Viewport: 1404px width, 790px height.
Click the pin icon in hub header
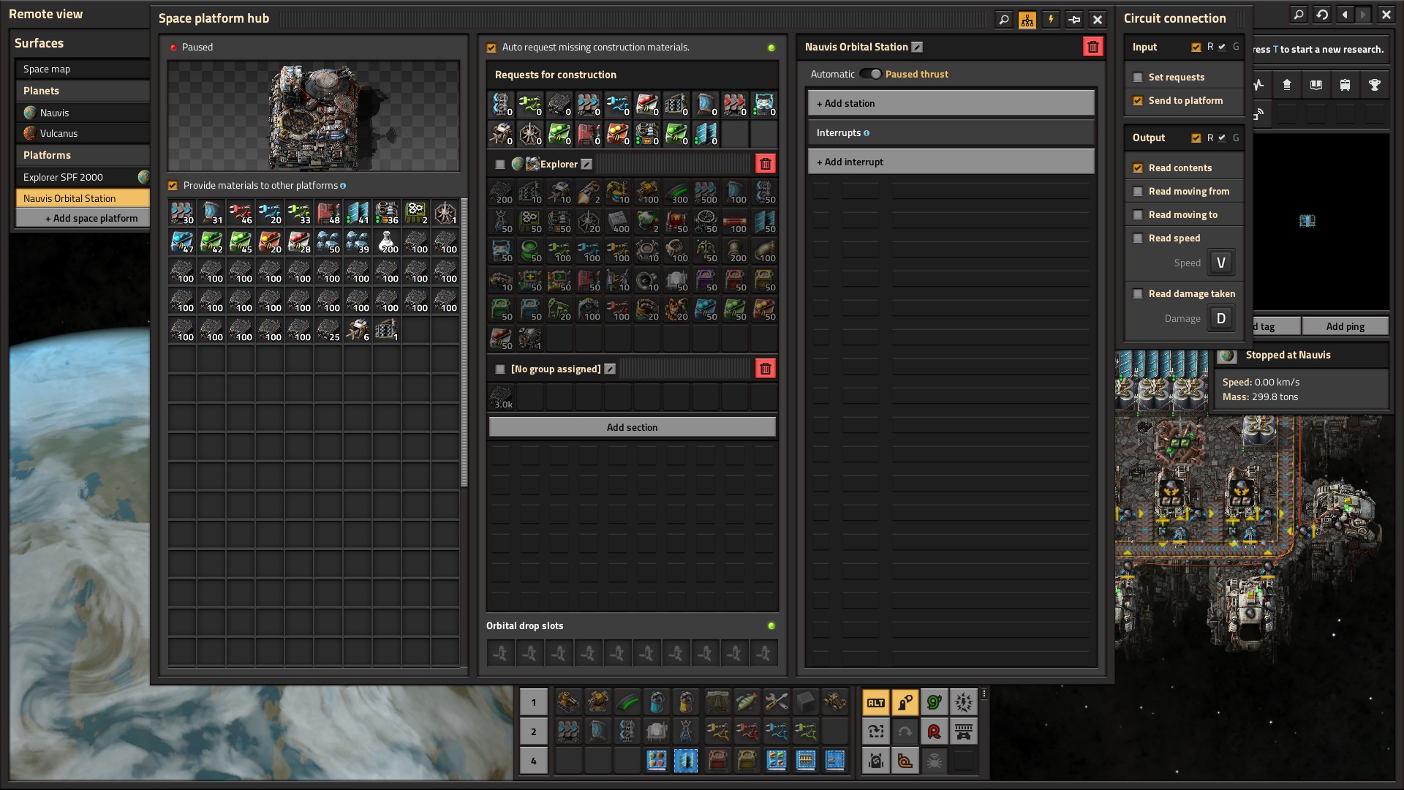point(1074,20)
